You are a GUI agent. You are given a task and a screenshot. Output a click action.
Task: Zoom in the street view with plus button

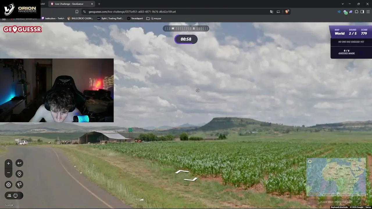(8, 163)
